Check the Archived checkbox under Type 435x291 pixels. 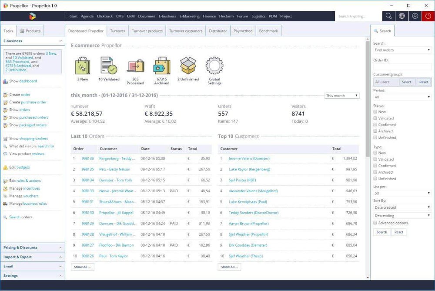point(375,172)
